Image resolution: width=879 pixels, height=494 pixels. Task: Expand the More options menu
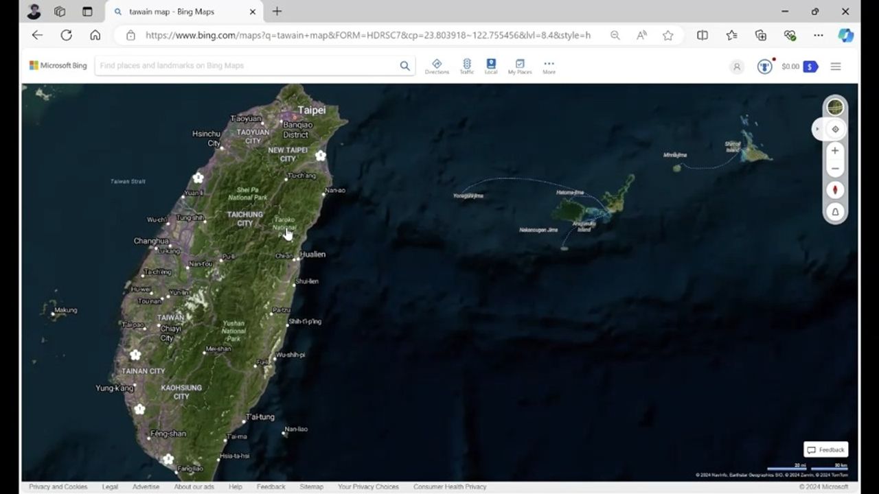(x=549, y=66)
